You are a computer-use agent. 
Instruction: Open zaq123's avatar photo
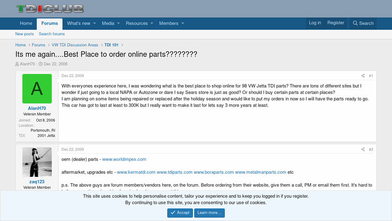pyautogui.click(x=37, y=162)
